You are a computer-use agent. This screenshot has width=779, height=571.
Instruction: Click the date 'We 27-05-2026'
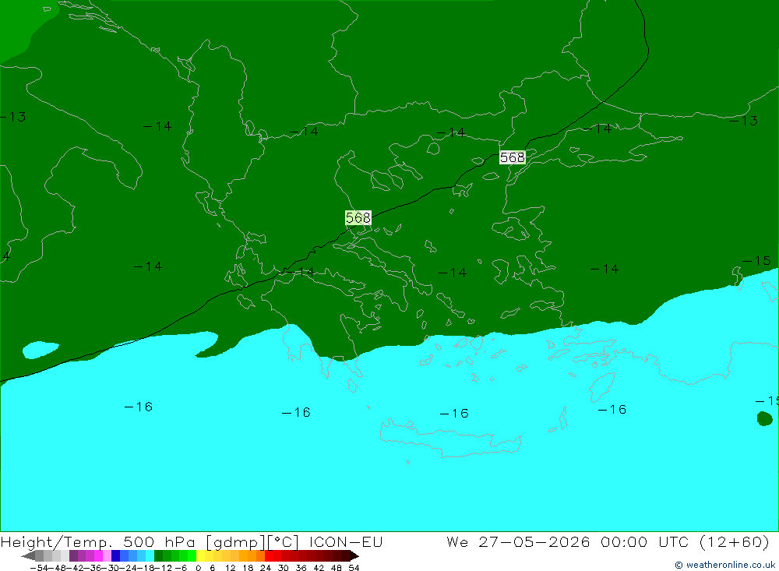[x=518, y=541]
